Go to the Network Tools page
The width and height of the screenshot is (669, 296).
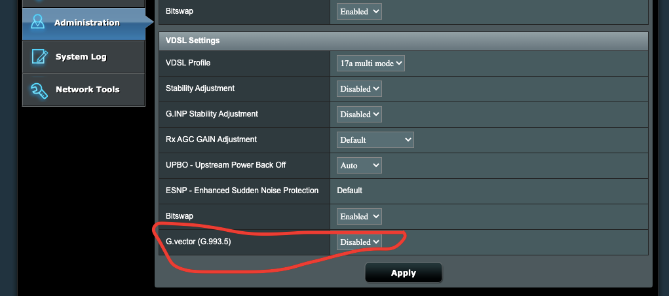click(84, 90)
